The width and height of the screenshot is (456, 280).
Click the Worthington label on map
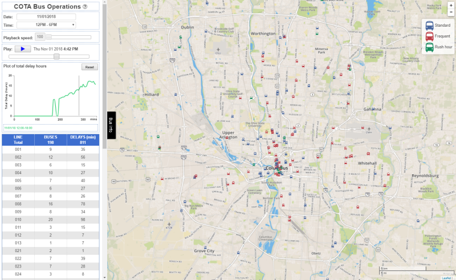pyautogui.click(x=263, y=34)
